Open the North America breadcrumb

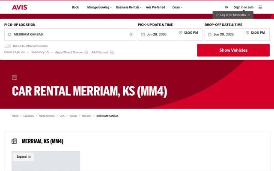point(47,116)
